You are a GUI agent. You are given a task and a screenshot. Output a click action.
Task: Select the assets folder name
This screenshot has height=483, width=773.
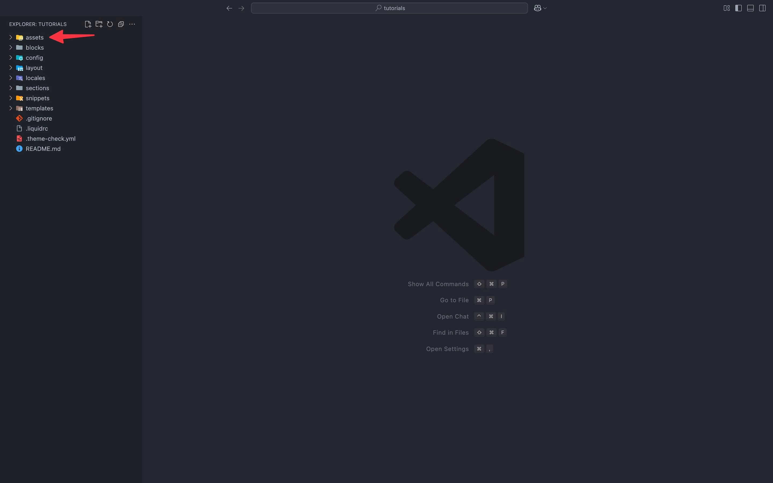pyautogui.click(x=35, y=37)
